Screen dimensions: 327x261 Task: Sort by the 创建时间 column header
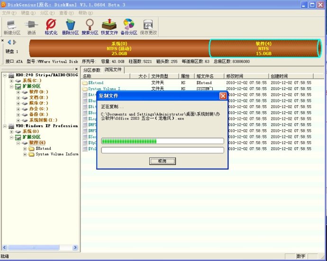tap(291, 76)
